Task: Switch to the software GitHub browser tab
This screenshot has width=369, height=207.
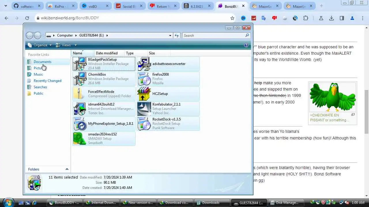Action: (x=27, y=6)
